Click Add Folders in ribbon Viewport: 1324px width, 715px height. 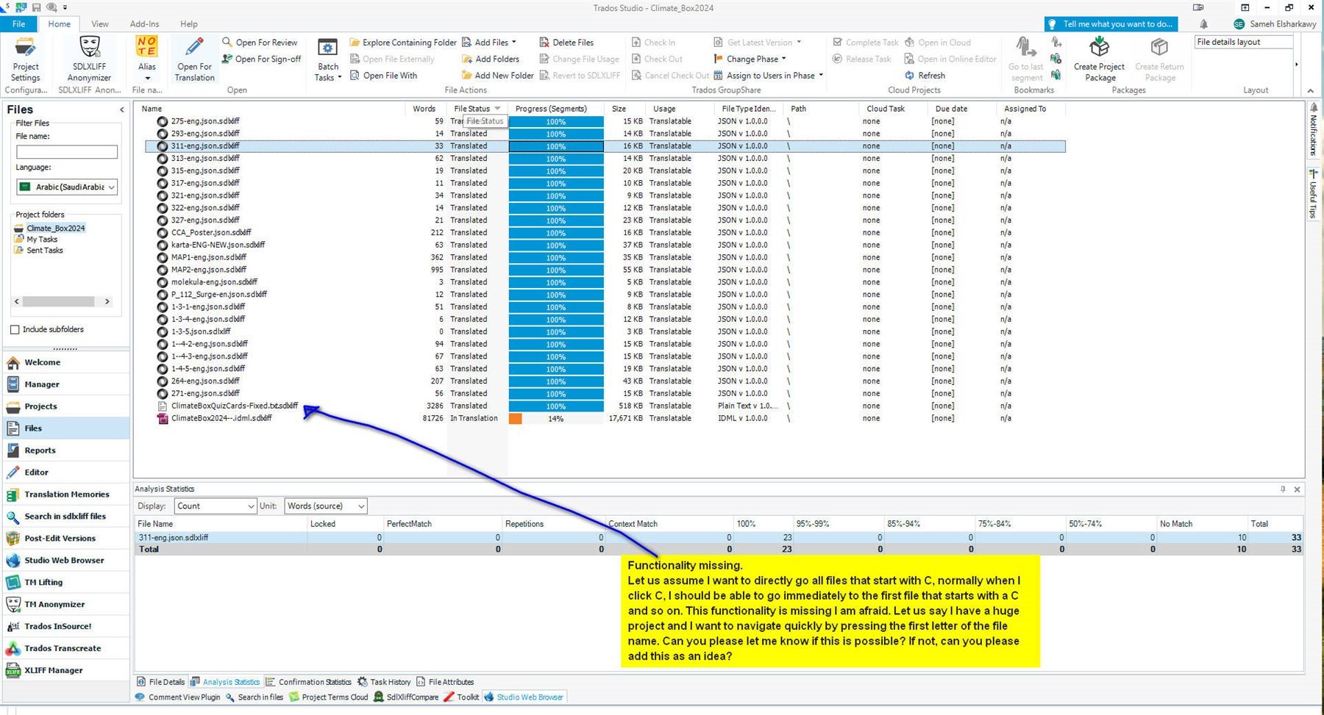[491, 59]
